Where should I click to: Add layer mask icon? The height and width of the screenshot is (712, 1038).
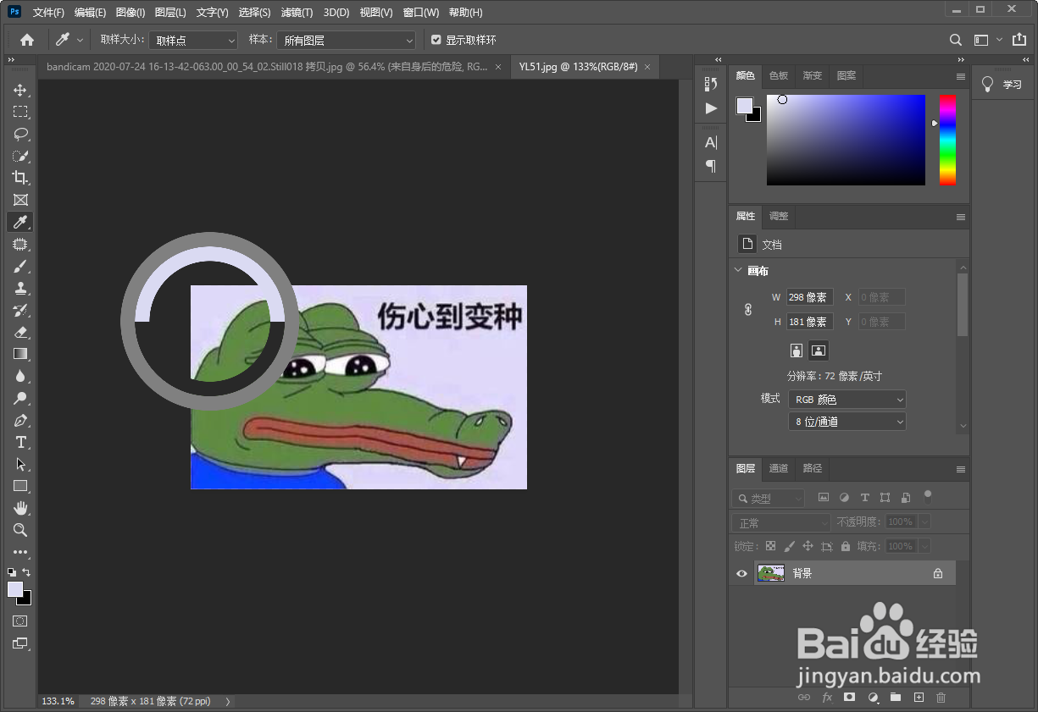(x=849, y=698)
